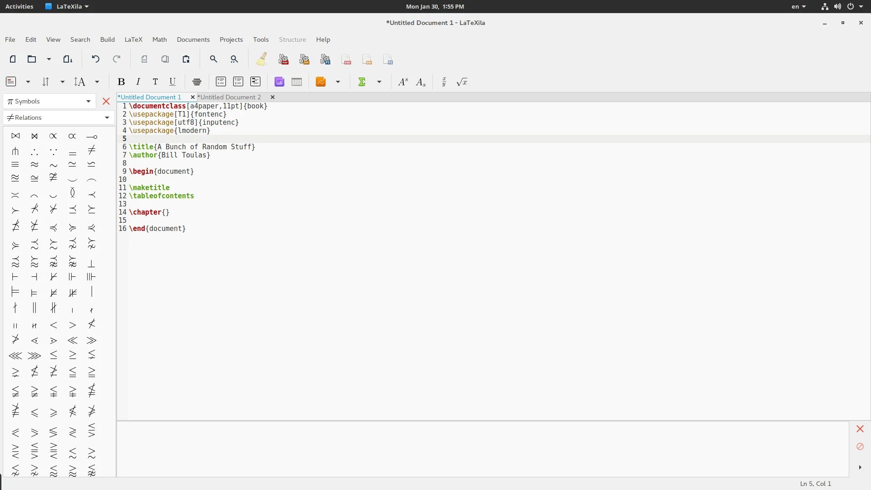The height and width of the screenshot is (490, 871).
Task: Click the fraction icon in the toolbar
Action: click(444, 82)
